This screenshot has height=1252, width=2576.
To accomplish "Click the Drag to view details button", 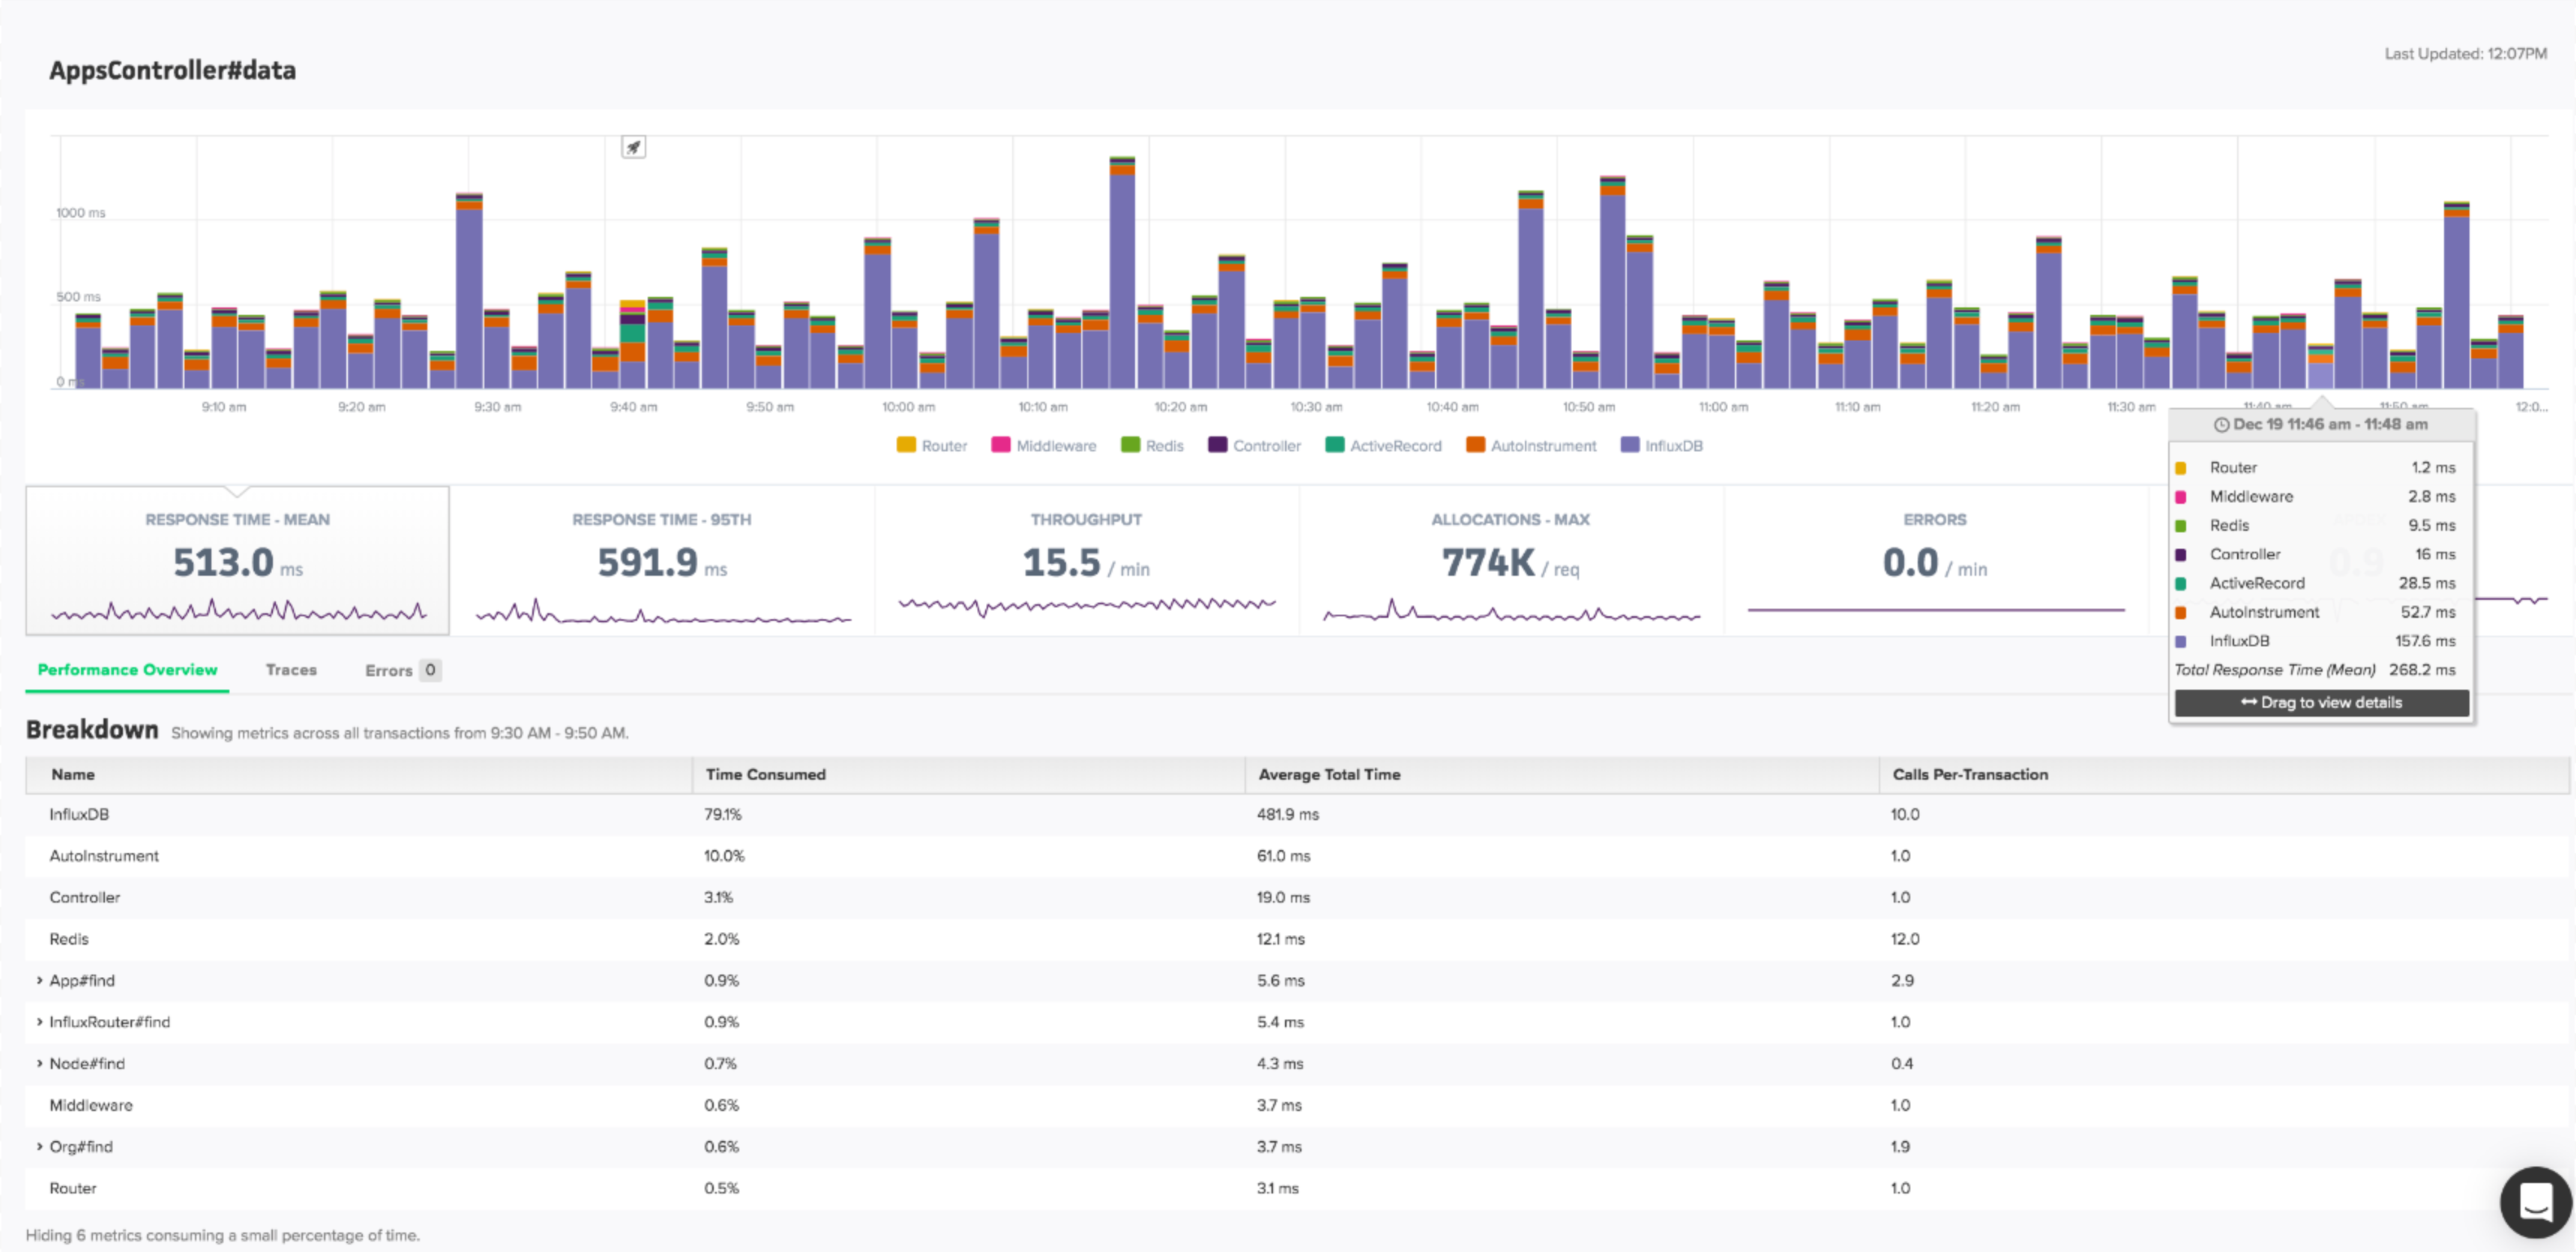I will coord(2321,702).
